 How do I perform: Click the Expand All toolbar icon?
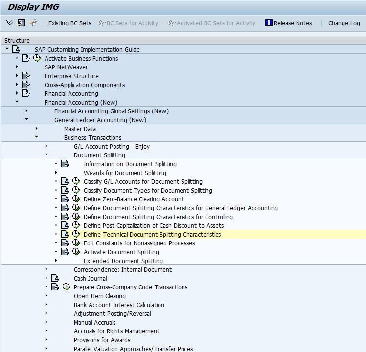click(10, 23)
